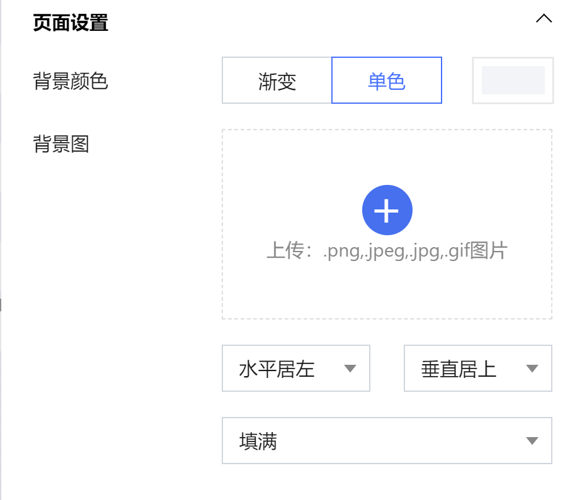Click the blue plus upload icon
This screenshot has height=500, width=582.
click(x=387, y=211)
